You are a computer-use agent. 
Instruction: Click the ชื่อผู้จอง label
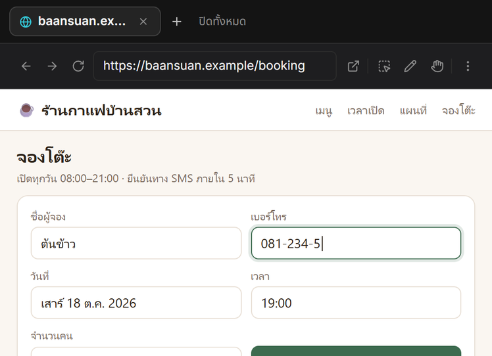tap(48, 217)
